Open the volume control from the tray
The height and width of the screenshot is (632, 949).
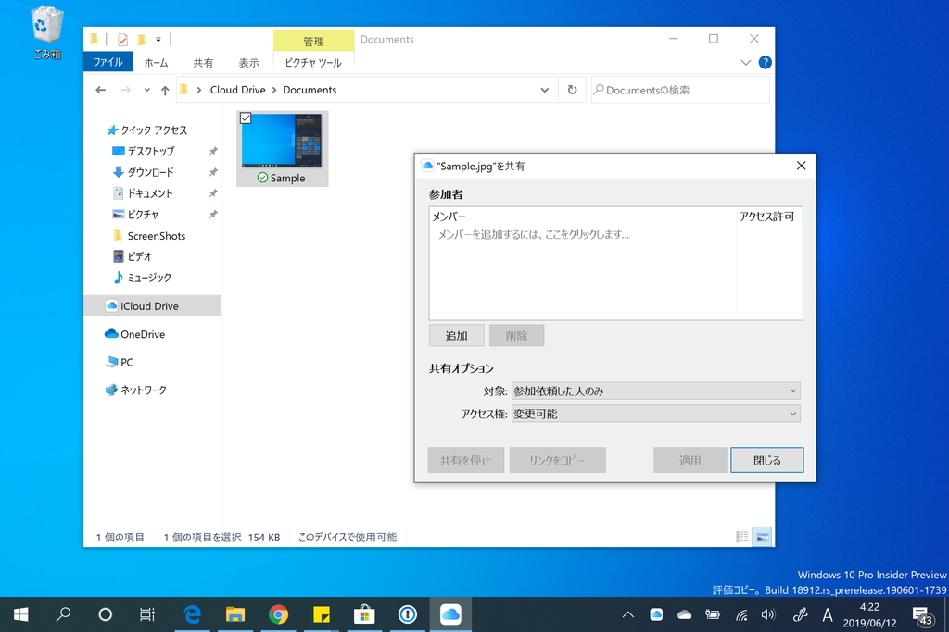(x=768, y=613)
